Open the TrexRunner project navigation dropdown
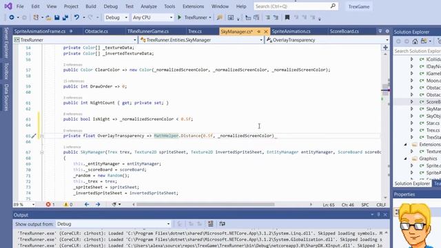The height and width of the screenshot is (248, 441). pyautogui.click(x=135, y=40)
